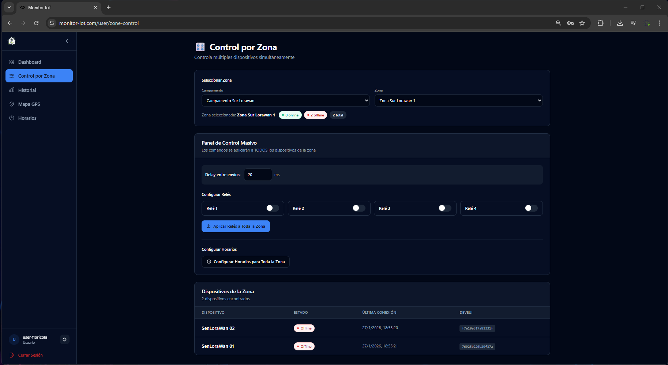Image resolution: width=668 pixels, height=365 pixels.
Task: Open Chrome three-dot menu
Action: (659, 23)
